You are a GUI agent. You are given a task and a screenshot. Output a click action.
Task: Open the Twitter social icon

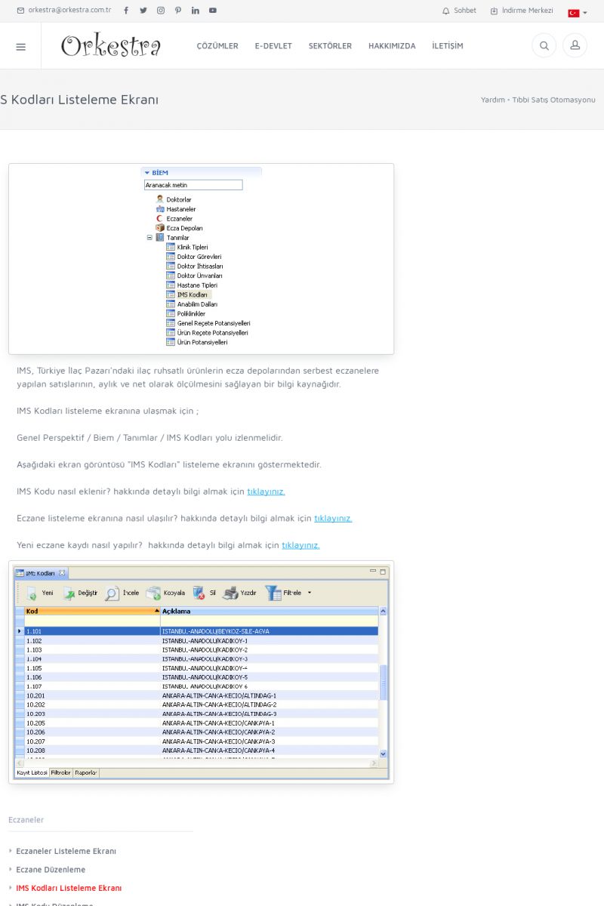(143, 11)
